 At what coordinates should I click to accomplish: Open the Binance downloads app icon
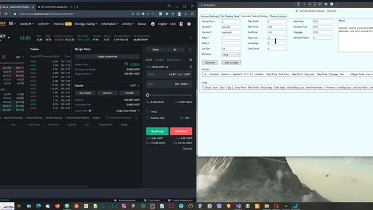[x=181, y=24]
